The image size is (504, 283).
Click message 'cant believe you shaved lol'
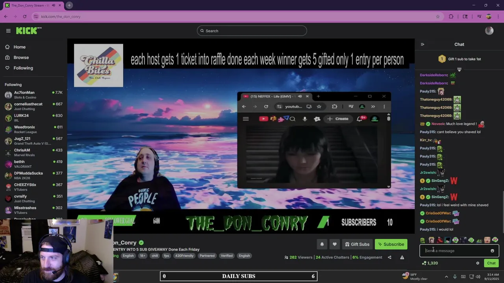pos(459,132)
